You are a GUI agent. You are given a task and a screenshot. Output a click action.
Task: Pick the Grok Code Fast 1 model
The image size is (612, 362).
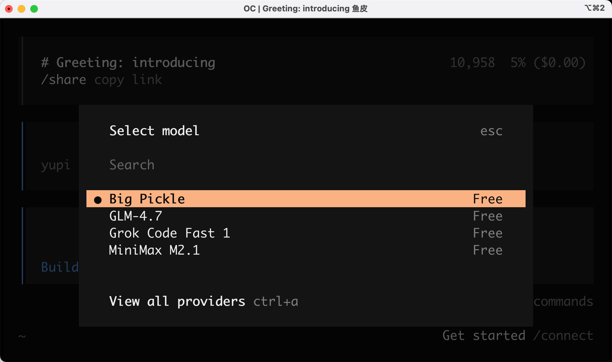[169, 233]
